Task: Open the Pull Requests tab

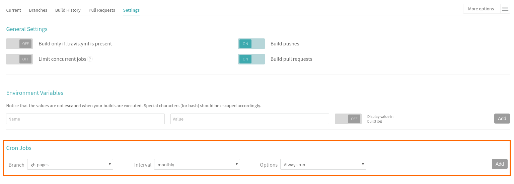Action: coord(102,10)
